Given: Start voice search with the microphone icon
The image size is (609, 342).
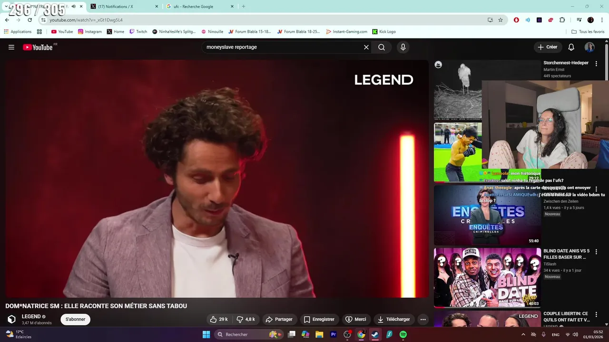Looking at the screenshot, I should [403, 47].
